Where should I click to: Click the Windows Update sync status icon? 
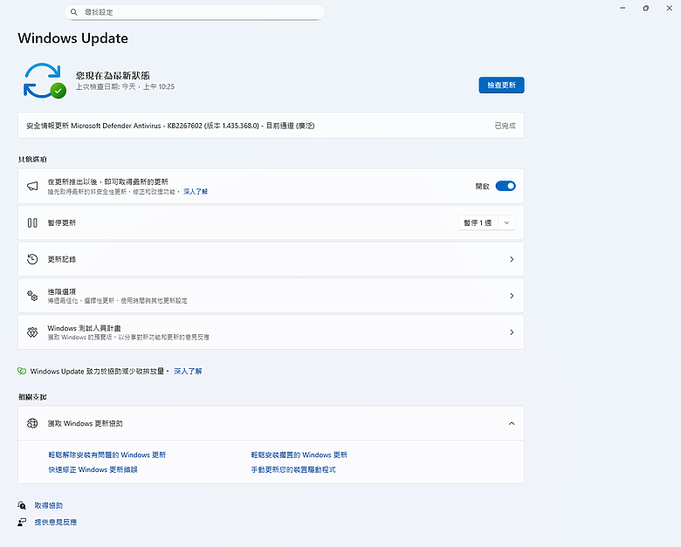click(45, 81)
